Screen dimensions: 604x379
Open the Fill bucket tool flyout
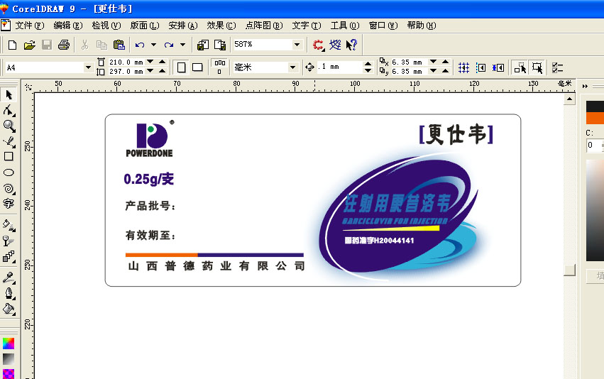coord(9,309)
